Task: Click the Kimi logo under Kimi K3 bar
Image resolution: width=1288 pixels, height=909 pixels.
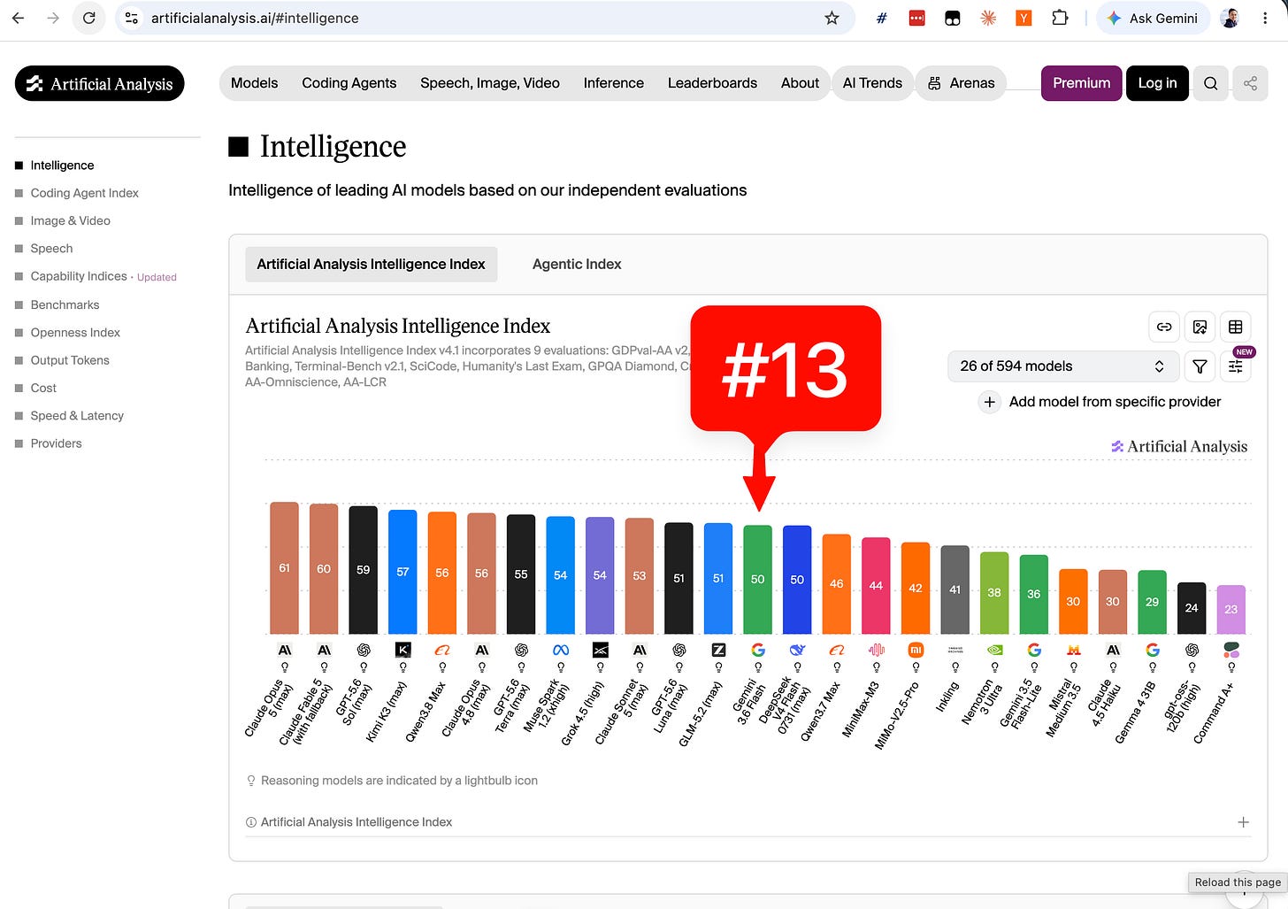Action: click(x=402, y=650)
